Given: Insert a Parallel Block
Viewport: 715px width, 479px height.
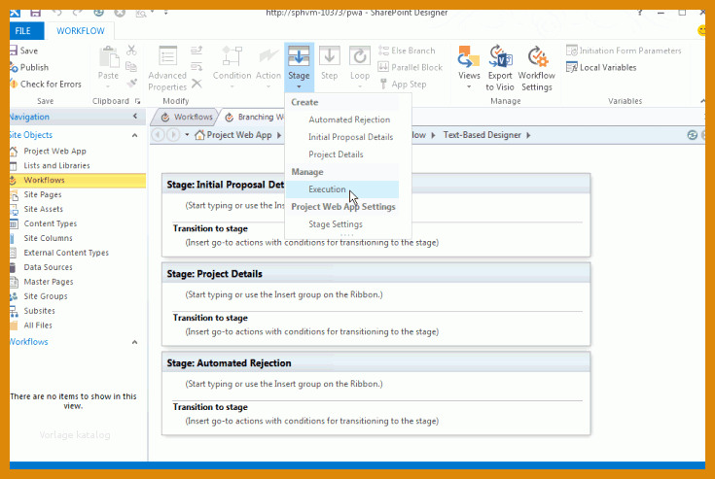Looking at the screenshot, I should (411, 67).
